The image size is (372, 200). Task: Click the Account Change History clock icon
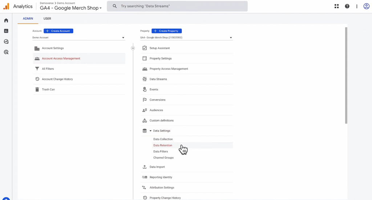pyautogui.click(x=37, y=79)
